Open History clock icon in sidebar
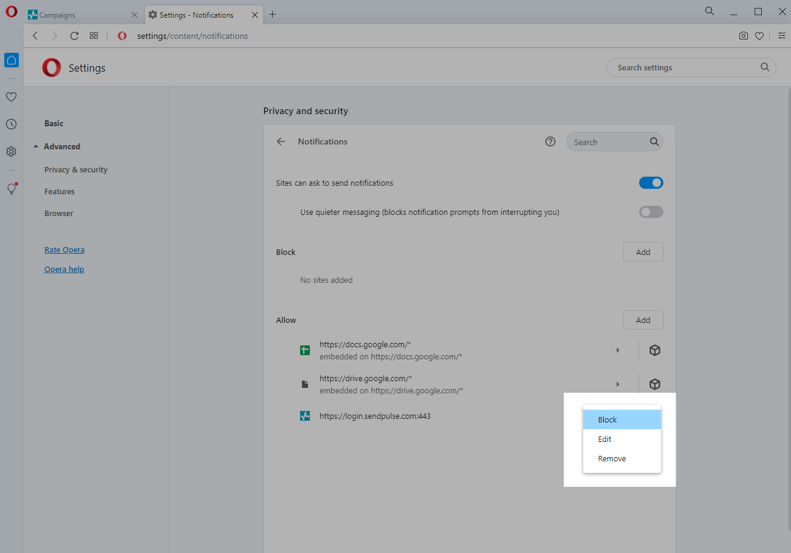The height and width of the screenshot is (553, 791). coord(11,124)
